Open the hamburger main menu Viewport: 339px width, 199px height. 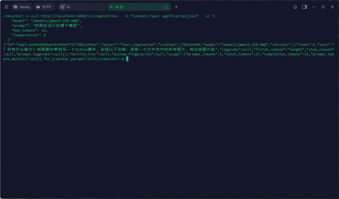6,7
